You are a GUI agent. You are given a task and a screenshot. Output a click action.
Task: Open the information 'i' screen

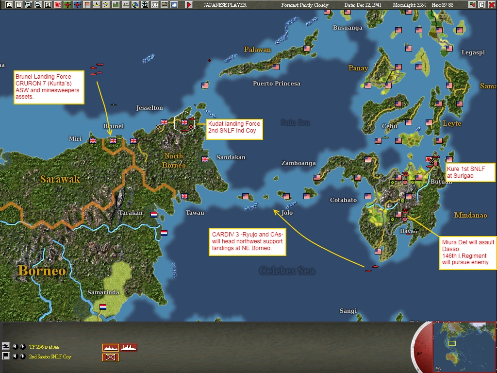coord(48,5)
